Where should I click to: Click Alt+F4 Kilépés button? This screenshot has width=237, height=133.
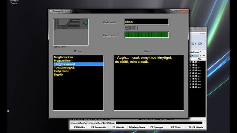pyautogui.click(x=196, y=127)
